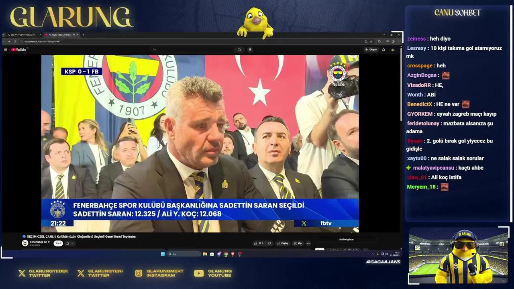Viewport: 514px width, 289px height.
Task: Click the video player showing the Fenerbahçe election
Action: (200, 143)
